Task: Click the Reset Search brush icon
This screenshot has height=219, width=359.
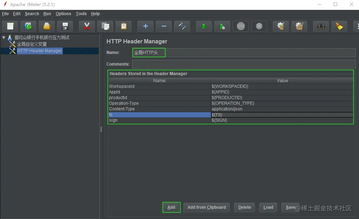Action: pyautogui.click(x=339, y=26)
